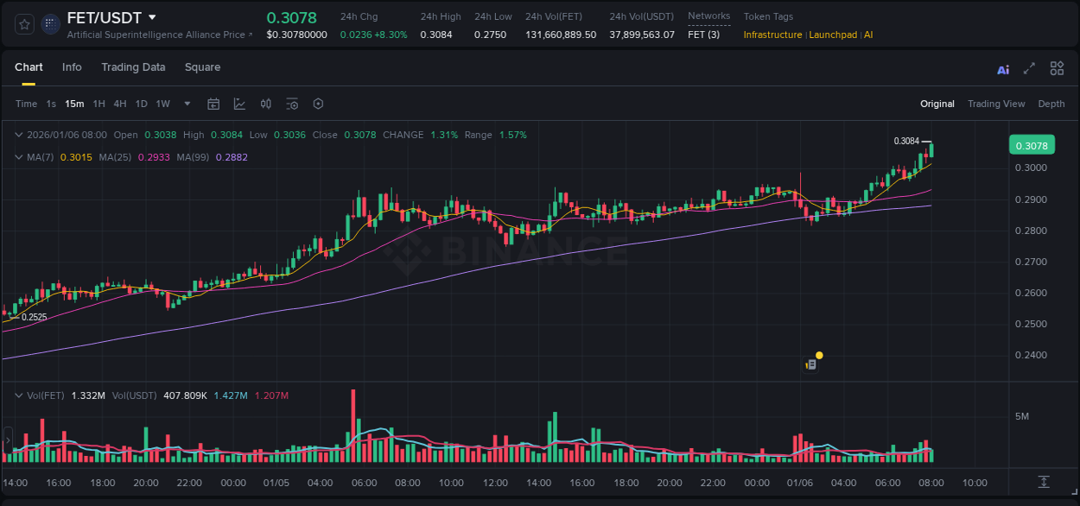1080x506 pixels.
Task: Toggle the favorite star for FET/USDT
Action: 23,23
